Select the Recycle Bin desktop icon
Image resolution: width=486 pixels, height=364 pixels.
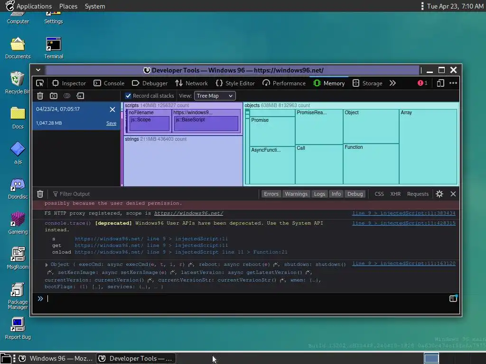click(x=18, y=82)
